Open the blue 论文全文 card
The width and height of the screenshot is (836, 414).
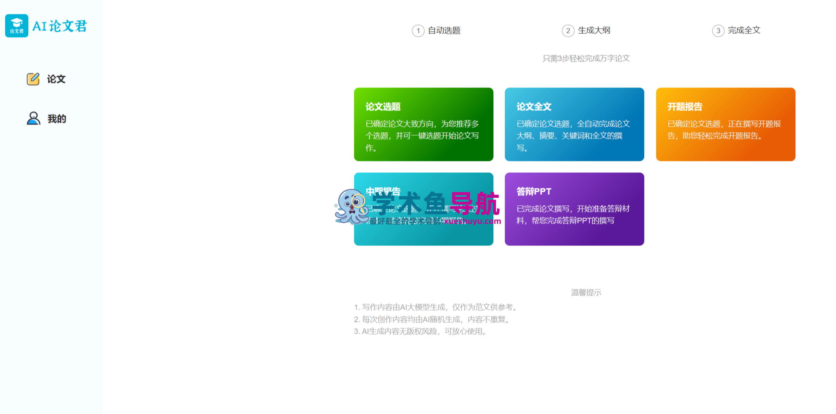tap(575, 124)
